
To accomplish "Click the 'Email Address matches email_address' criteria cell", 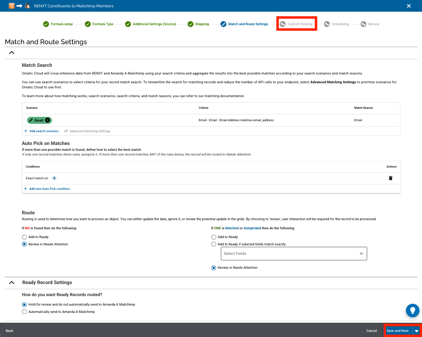I will (x=236, y=120).
